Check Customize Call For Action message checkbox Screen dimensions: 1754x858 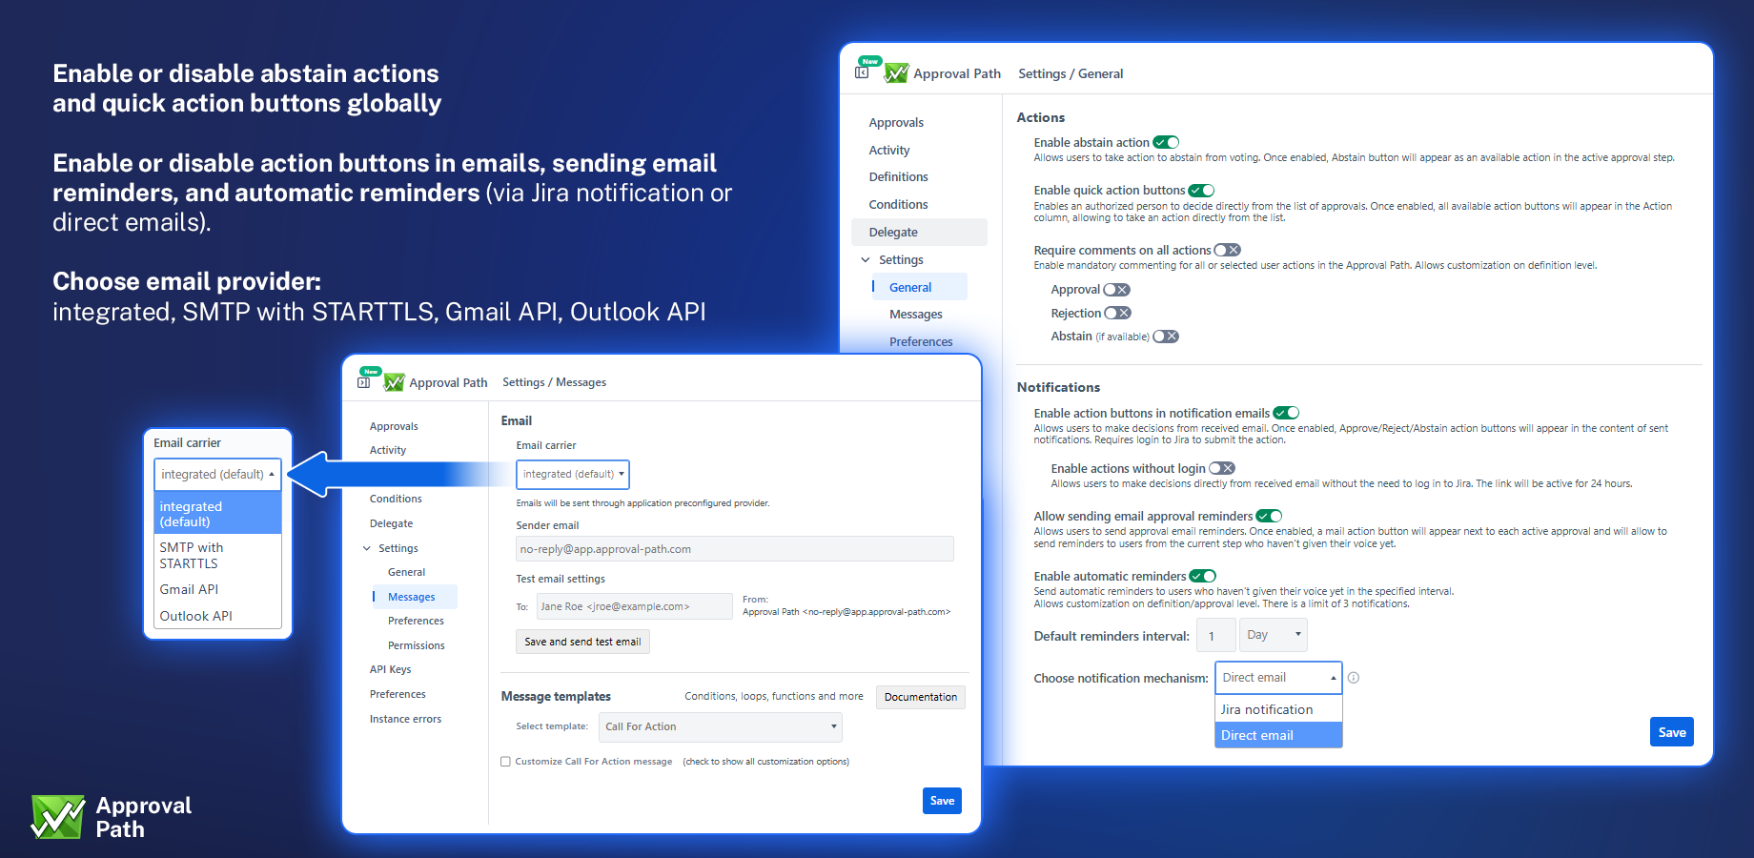[x=505, y=762]
